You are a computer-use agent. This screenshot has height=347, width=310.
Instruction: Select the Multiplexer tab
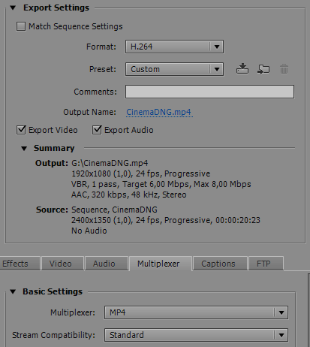pos(161,264)
